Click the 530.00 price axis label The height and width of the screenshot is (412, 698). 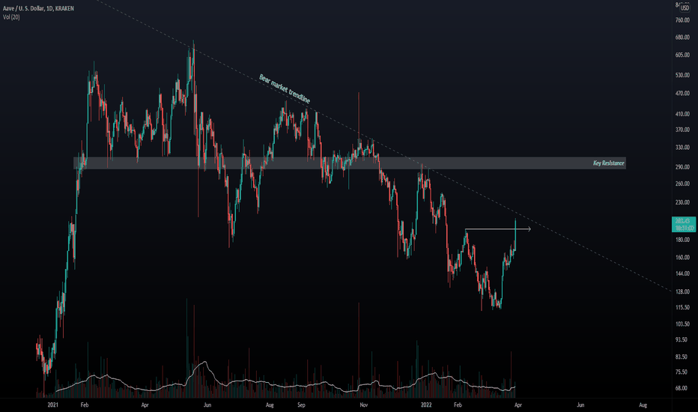pyautogui.click(x=682, y=75)
